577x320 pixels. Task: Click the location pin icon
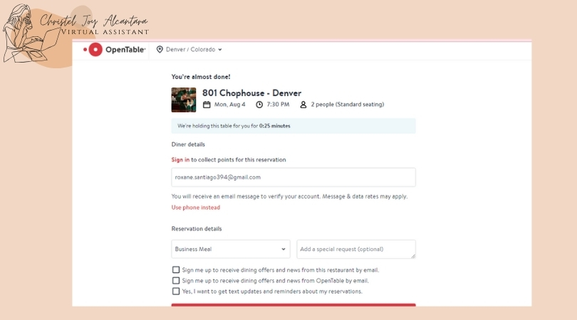160,49
